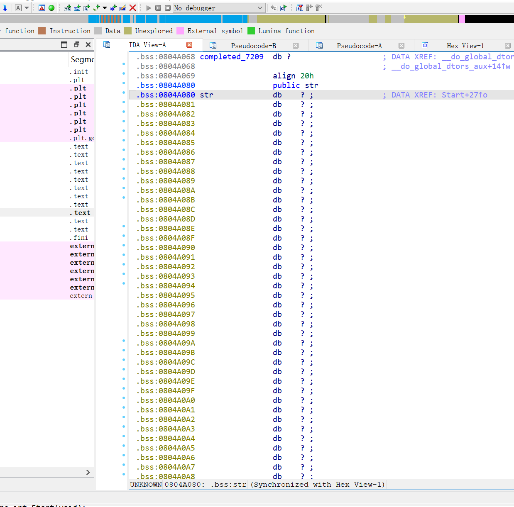Close the IDA View-A tab
The height and width of the screenshot is (507, 514).
[x=189, y=45]
